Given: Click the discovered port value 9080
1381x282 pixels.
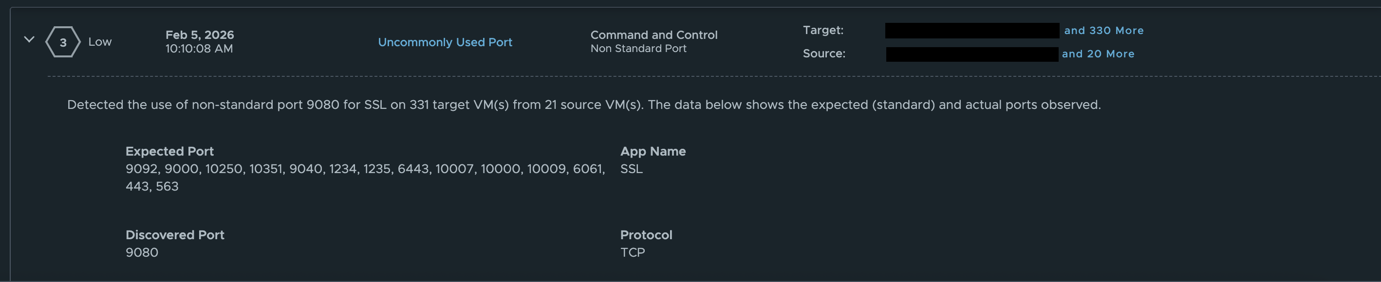Looking at the screenshot, I should (142, 252).
